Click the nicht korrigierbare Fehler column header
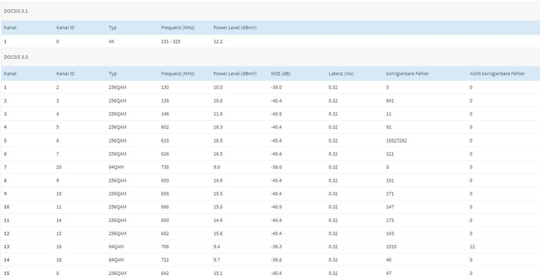The image size is (540, 279). (497, 73)
